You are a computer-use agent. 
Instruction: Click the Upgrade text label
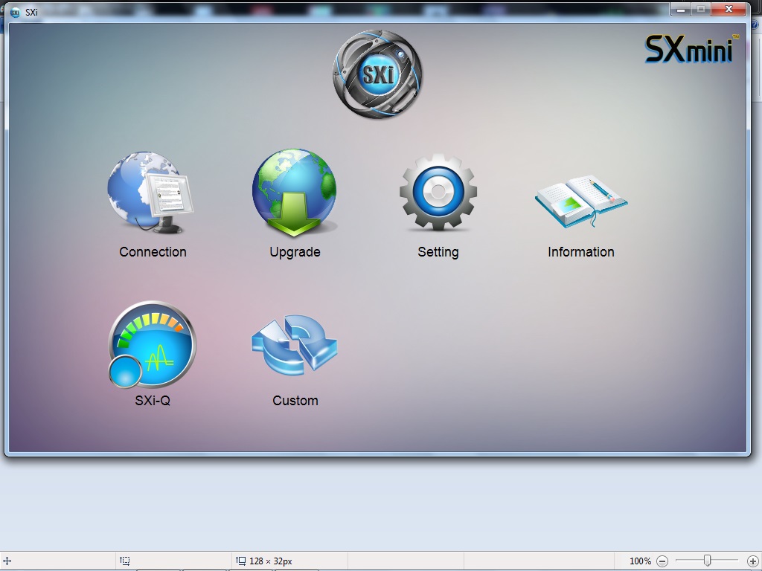click(x=295, y=253)
